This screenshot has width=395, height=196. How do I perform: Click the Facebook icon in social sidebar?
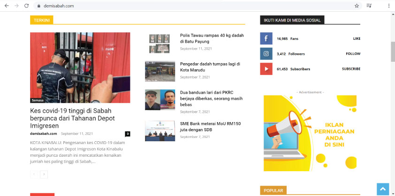[x=266, y=38]
